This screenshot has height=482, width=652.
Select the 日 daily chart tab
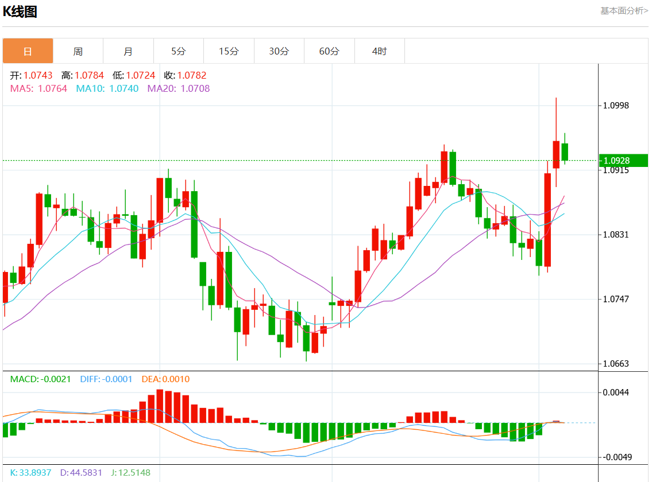(x=28, y=51)
